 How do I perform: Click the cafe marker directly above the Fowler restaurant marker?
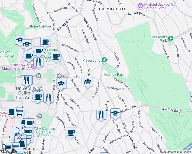tap(39, 52)
